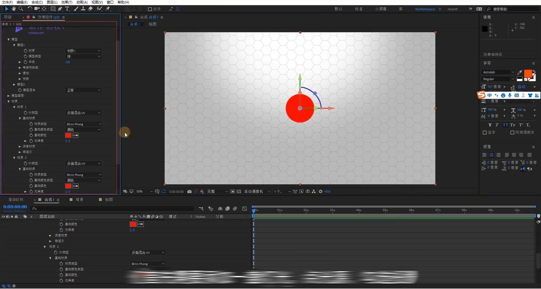The height and width of the screenshot is (289, 541).
Task: Open resolution dropdown showing 完整
Action: pos(217,192)
